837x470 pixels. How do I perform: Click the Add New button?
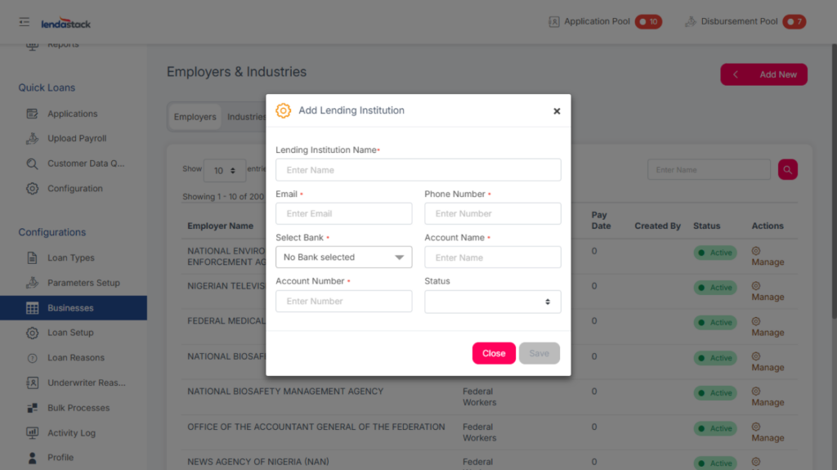tap(763, 74)
